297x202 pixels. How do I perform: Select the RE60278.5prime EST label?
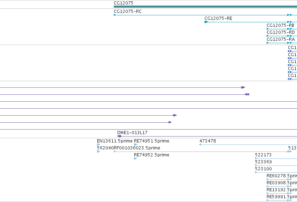pos(282,176)
